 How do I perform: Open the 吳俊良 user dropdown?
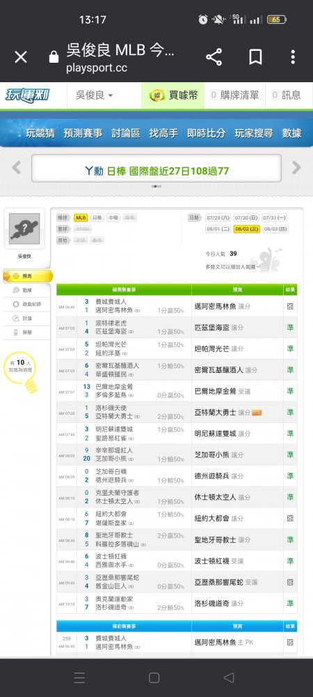point(95,95)
